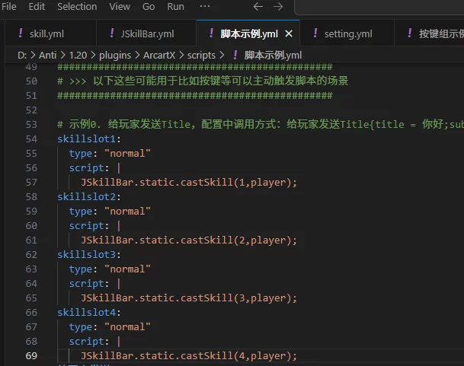This screenshot has height=366, width=464.
Task: Focus the command center search box
Action: pyautogui.click(x=379, y=7)
